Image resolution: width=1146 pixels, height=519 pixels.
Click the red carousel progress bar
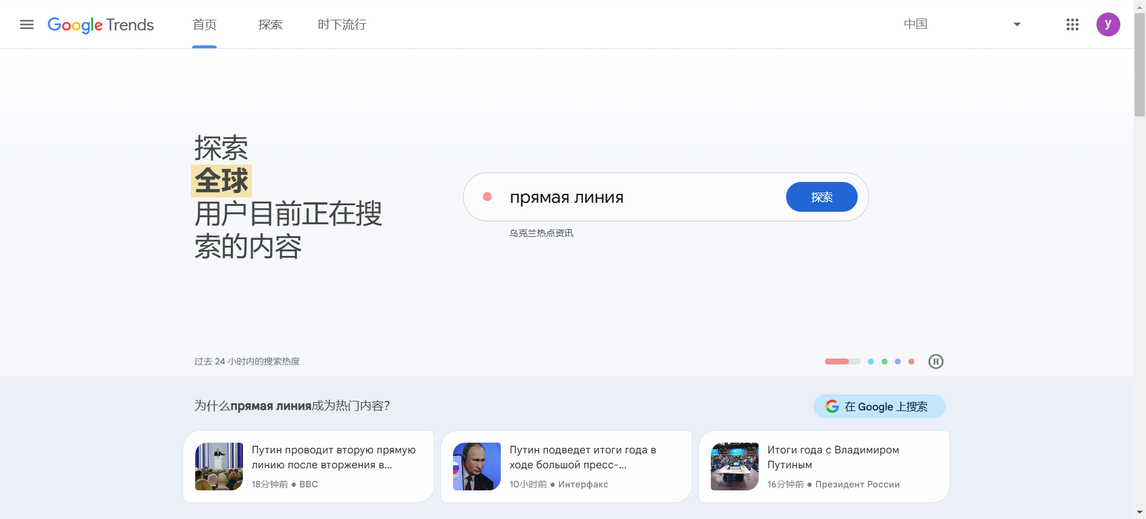tap(842, 362)
